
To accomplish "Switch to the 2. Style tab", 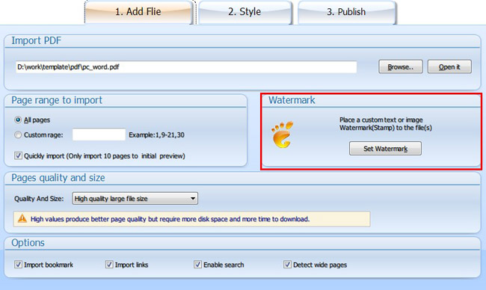I will (x=244, y=12).
